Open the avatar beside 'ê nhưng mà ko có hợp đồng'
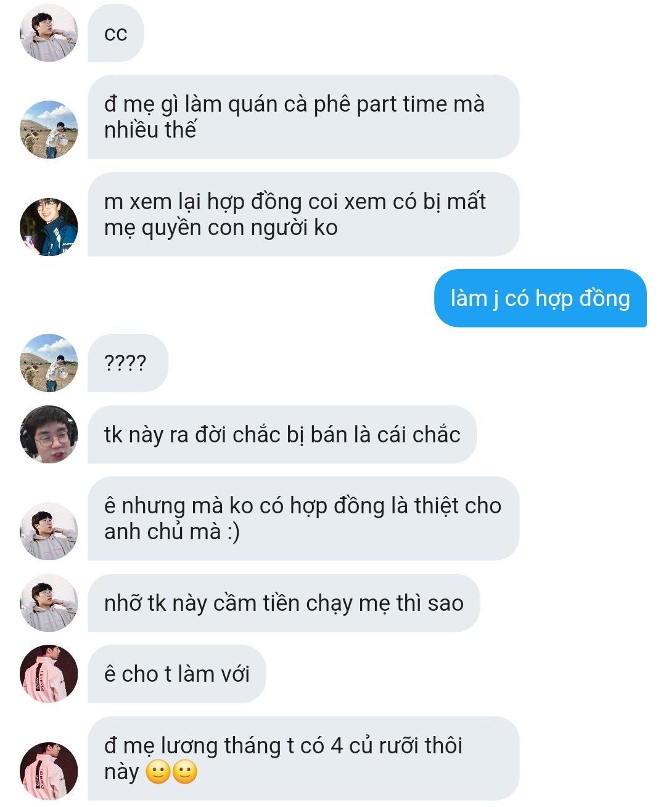The height and width of the screenshot is (807, 666). [49, 531]
